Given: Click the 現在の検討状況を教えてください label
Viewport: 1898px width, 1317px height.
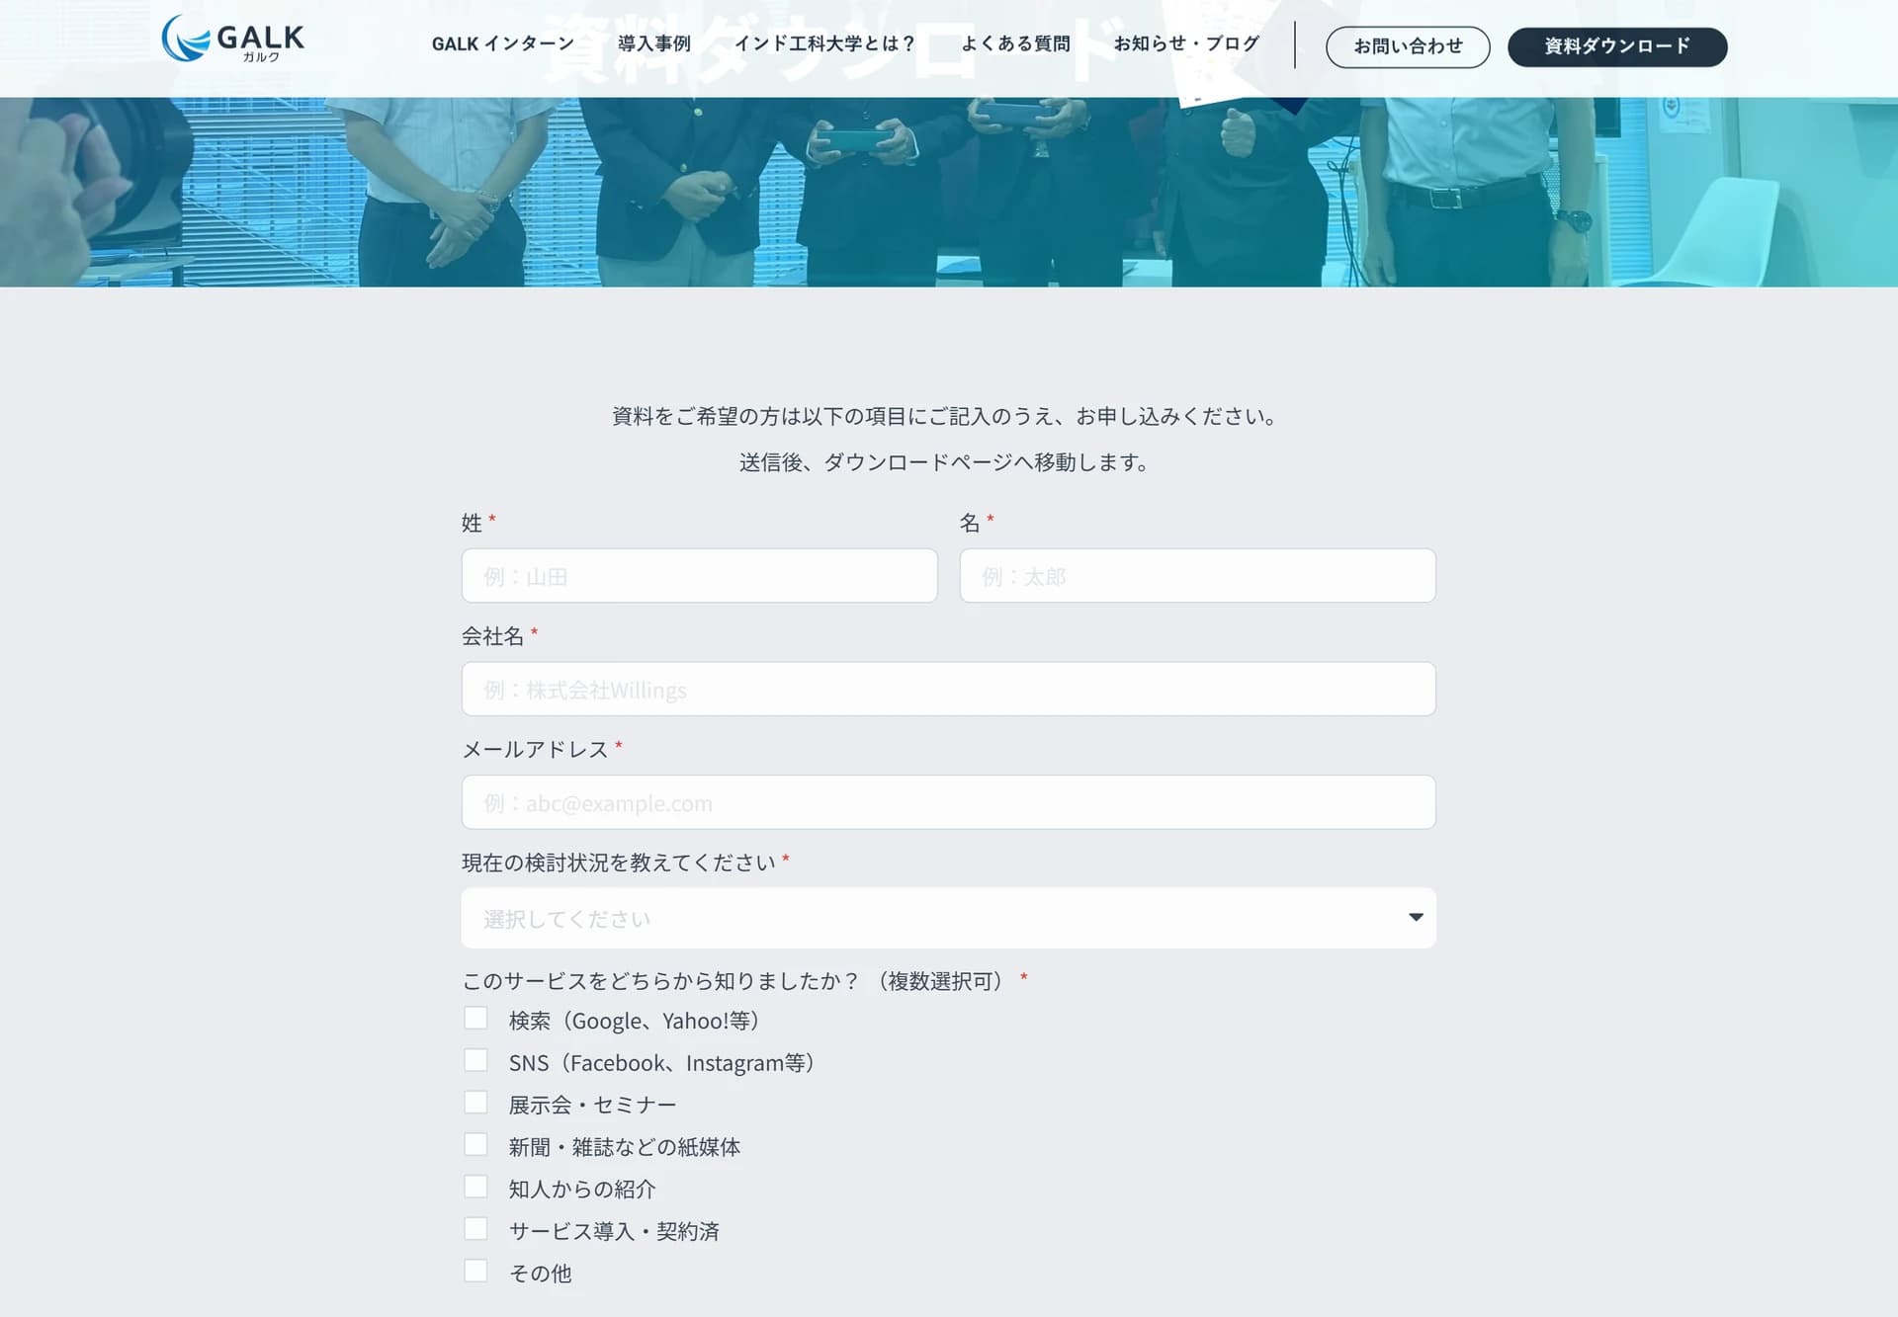Looking at the screenshot, I should [619, 863].
